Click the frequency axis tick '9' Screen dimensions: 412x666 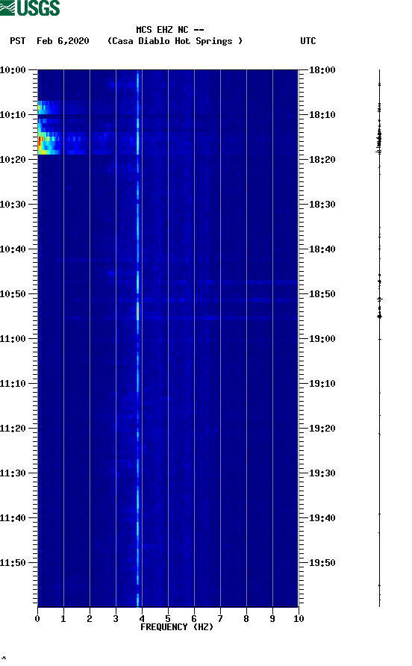[272, 618]
